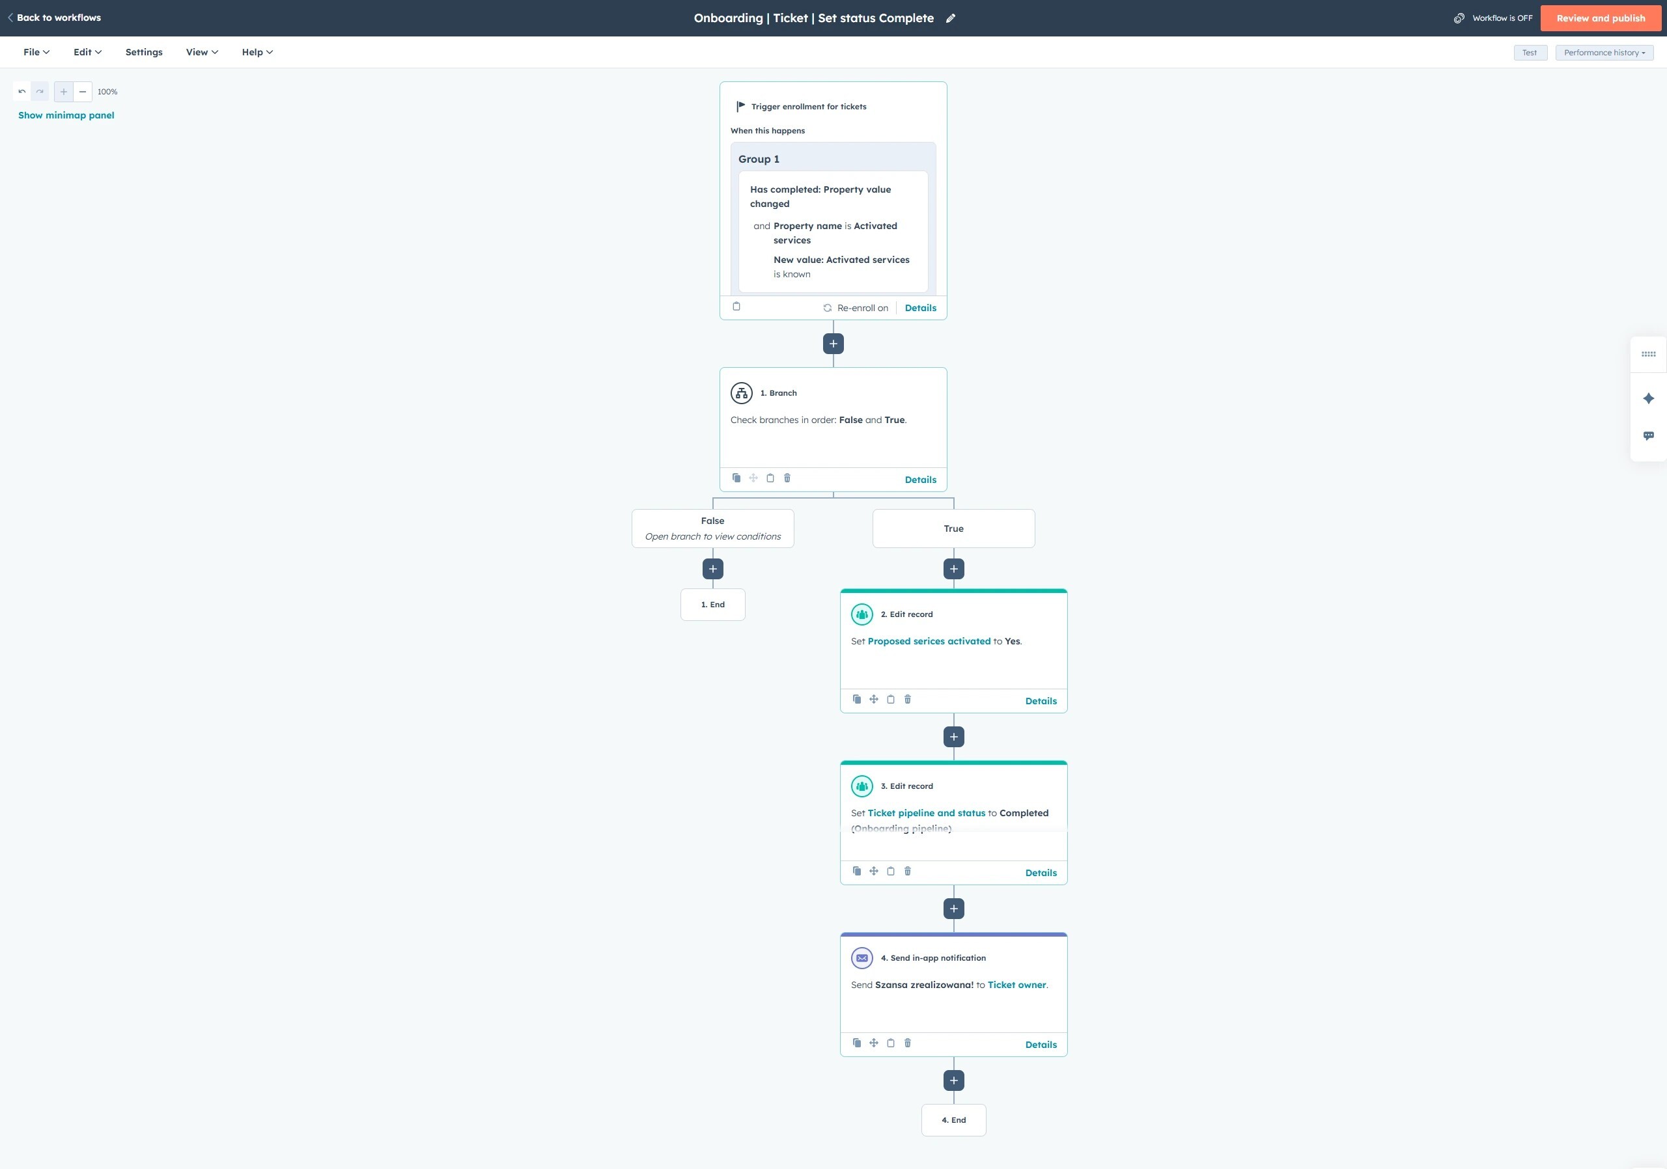1667x1169 pixels.
Task: Click Show minimap panel link
Action: pyautogui.click(x=66, y=115)
